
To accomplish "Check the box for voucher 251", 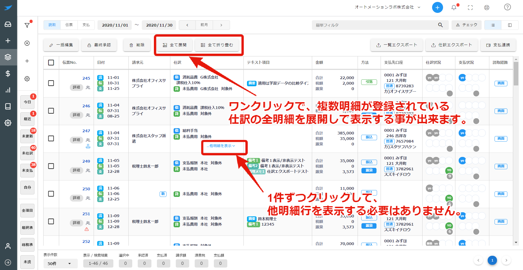I will click(x=51, y=221).
